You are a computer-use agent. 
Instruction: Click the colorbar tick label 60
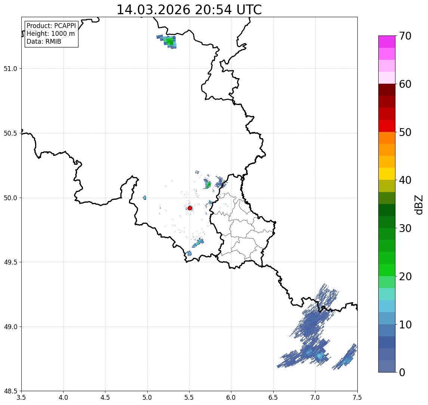coord(405,84)
